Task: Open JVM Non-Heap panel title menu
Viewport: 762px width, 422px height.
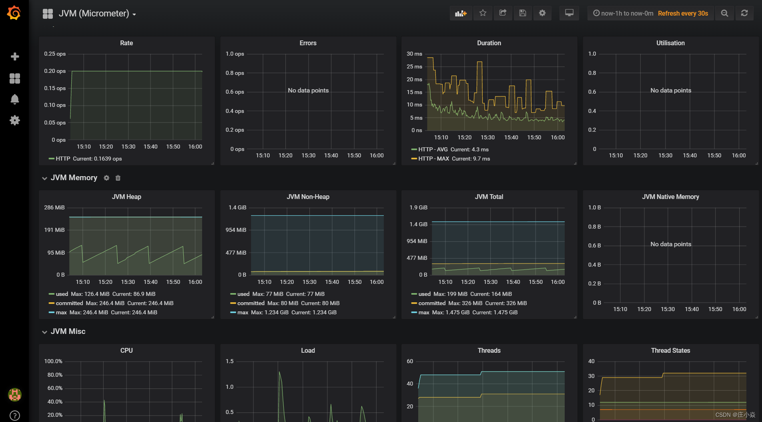Action: [308, 197]
